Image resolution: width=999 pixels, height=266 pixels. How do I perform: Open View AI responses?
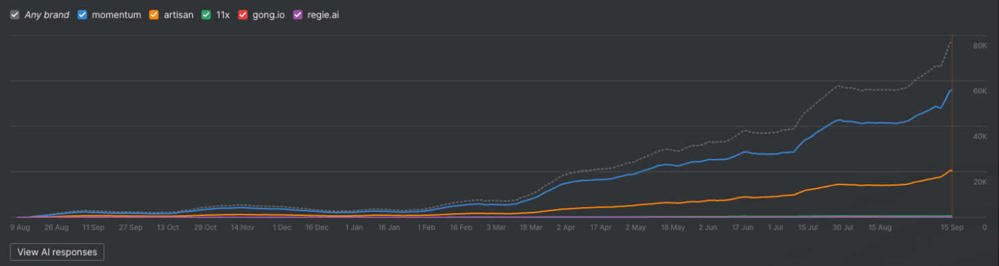[58, 252]
